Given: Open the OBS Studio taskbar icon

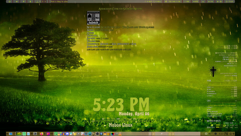Looking at the screenshot, I should [x=97, y=134].
